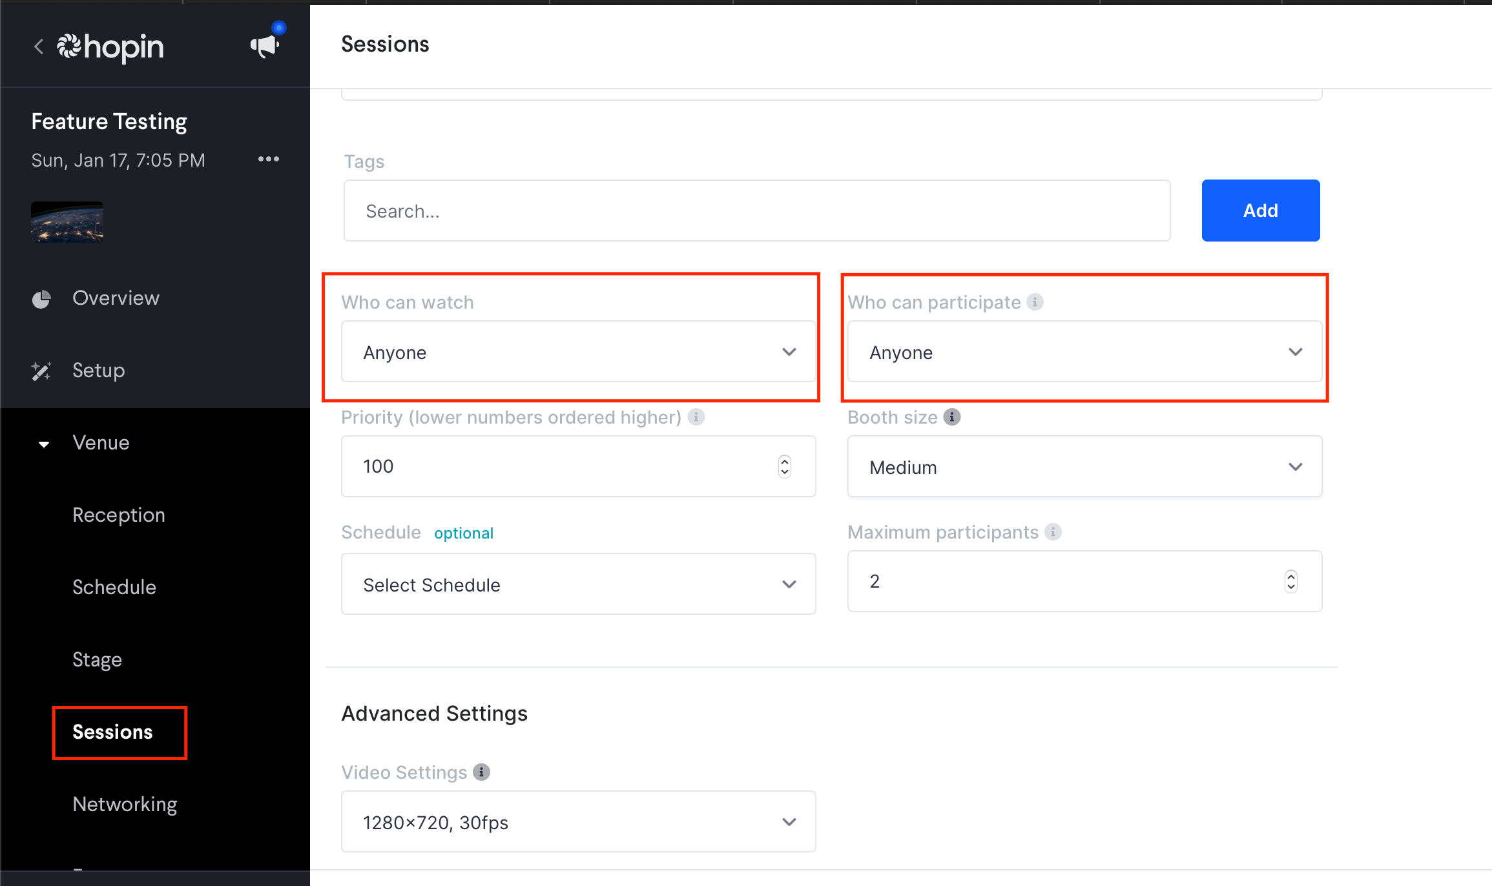Open the three-dots event options menu
Screen dimensions: 1492x886
click(x=269, y=159)
